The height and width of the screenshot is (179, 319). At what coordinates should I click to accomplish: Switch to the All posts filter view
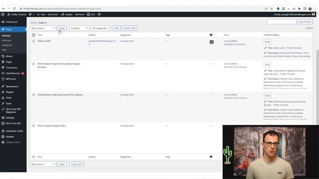point(33,23)
